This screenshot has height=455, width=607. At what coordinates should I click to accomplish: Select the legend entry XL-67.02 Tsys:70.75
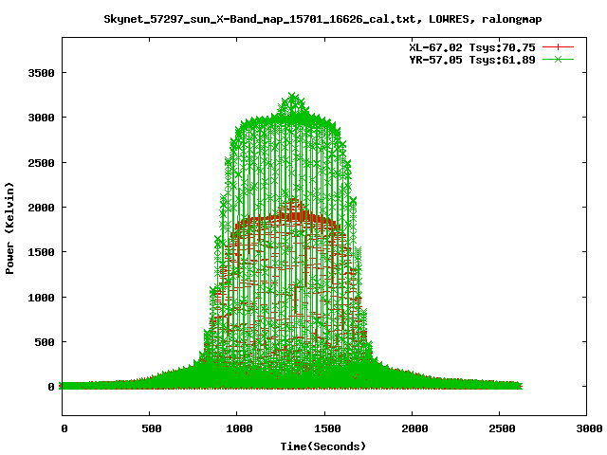tap(472, 47)
